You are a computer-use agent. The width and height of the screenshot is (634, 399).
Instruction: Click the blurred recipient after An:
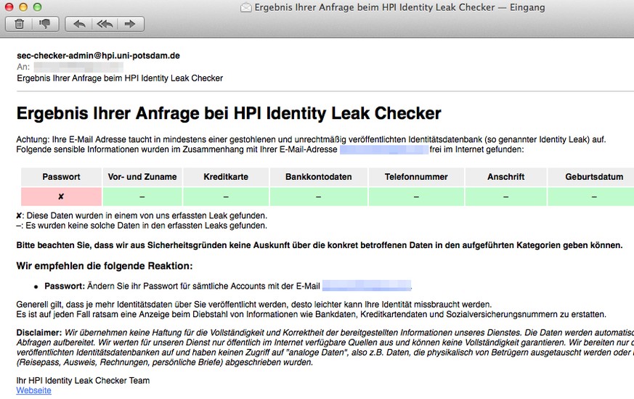pyautogui.click(x=78, y=67)
